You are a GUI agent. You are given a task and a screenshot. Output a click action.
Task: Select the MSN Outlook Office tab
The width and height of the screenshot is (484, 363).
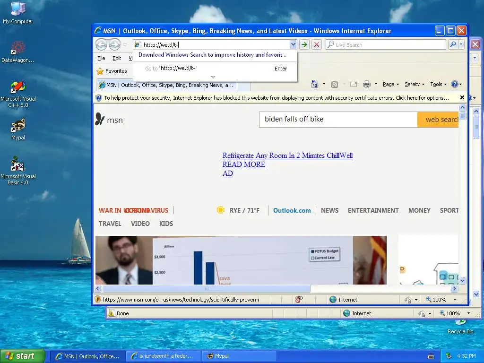[x=167, y=85]
